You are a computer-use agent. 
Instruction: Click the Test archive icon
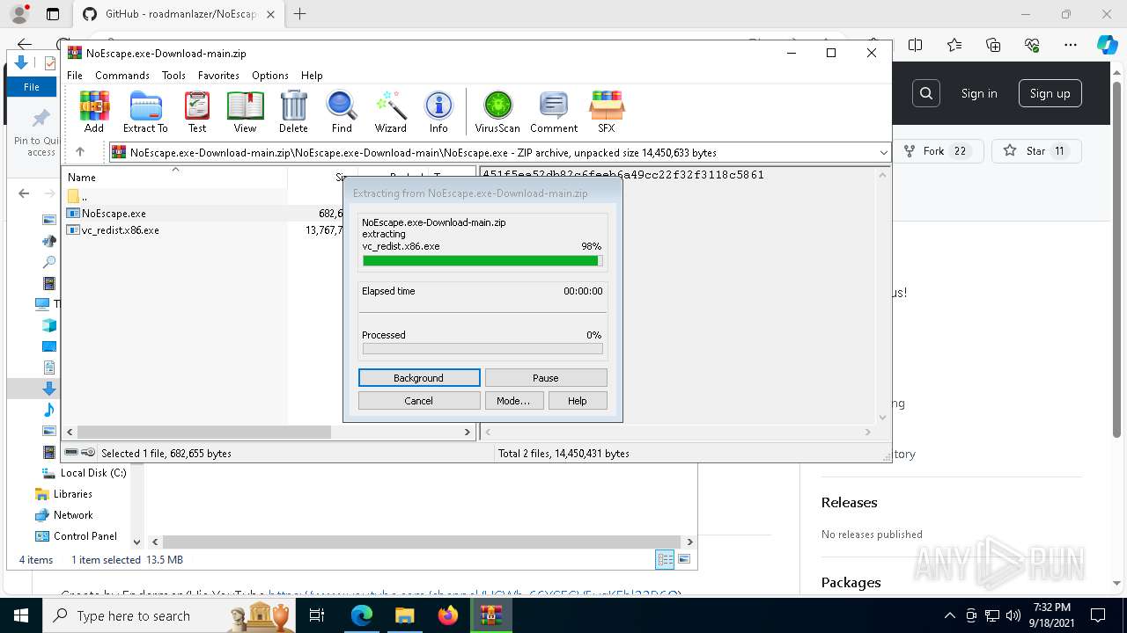click(x=197, y=112)
